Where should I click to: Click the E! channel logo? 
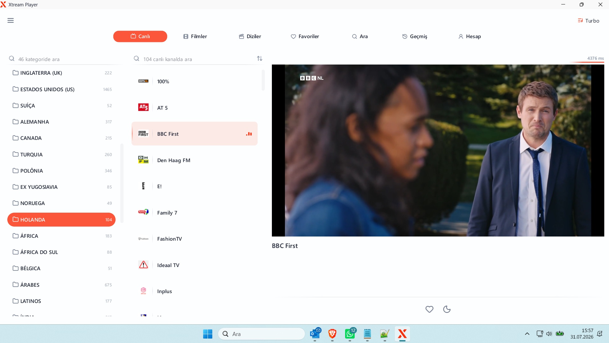(143, 186)
